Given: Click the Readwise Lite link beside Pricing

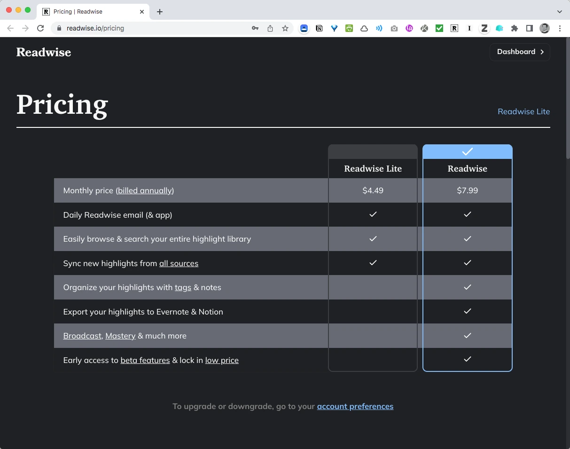Looking at the screenshot, I should click(x=523, y=111).
